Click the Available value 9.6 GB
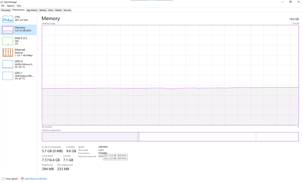 [x=71, y=151]
